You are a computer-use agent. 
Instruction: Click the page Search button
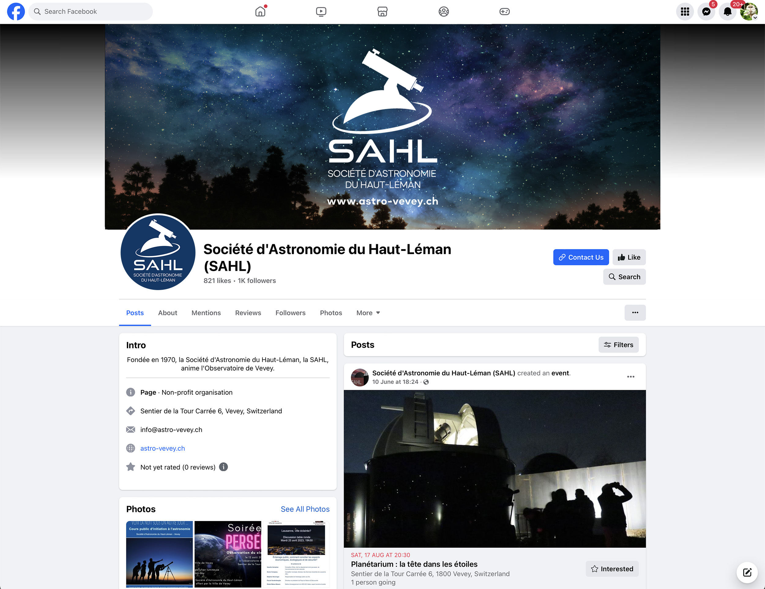pyautogui.click(x=624, y=277)
